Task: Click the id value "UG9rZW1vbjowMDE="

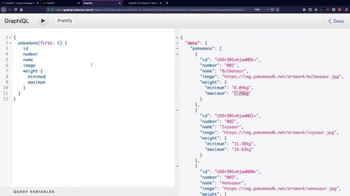Action: tap(236, 59)
